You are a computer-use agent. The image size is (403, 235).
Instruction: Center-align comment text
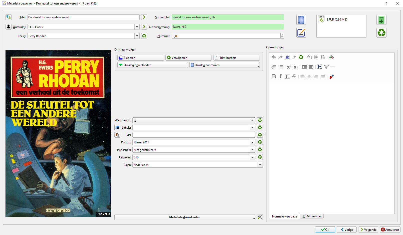309,77
